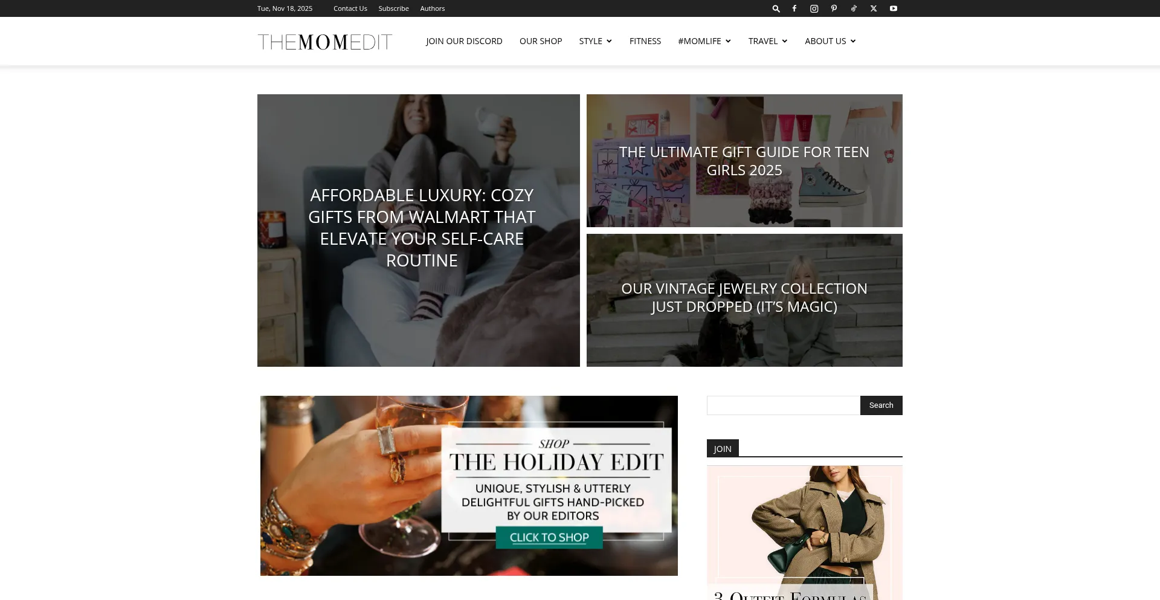Open the ABOUT US dropdown

click(830, 41)
